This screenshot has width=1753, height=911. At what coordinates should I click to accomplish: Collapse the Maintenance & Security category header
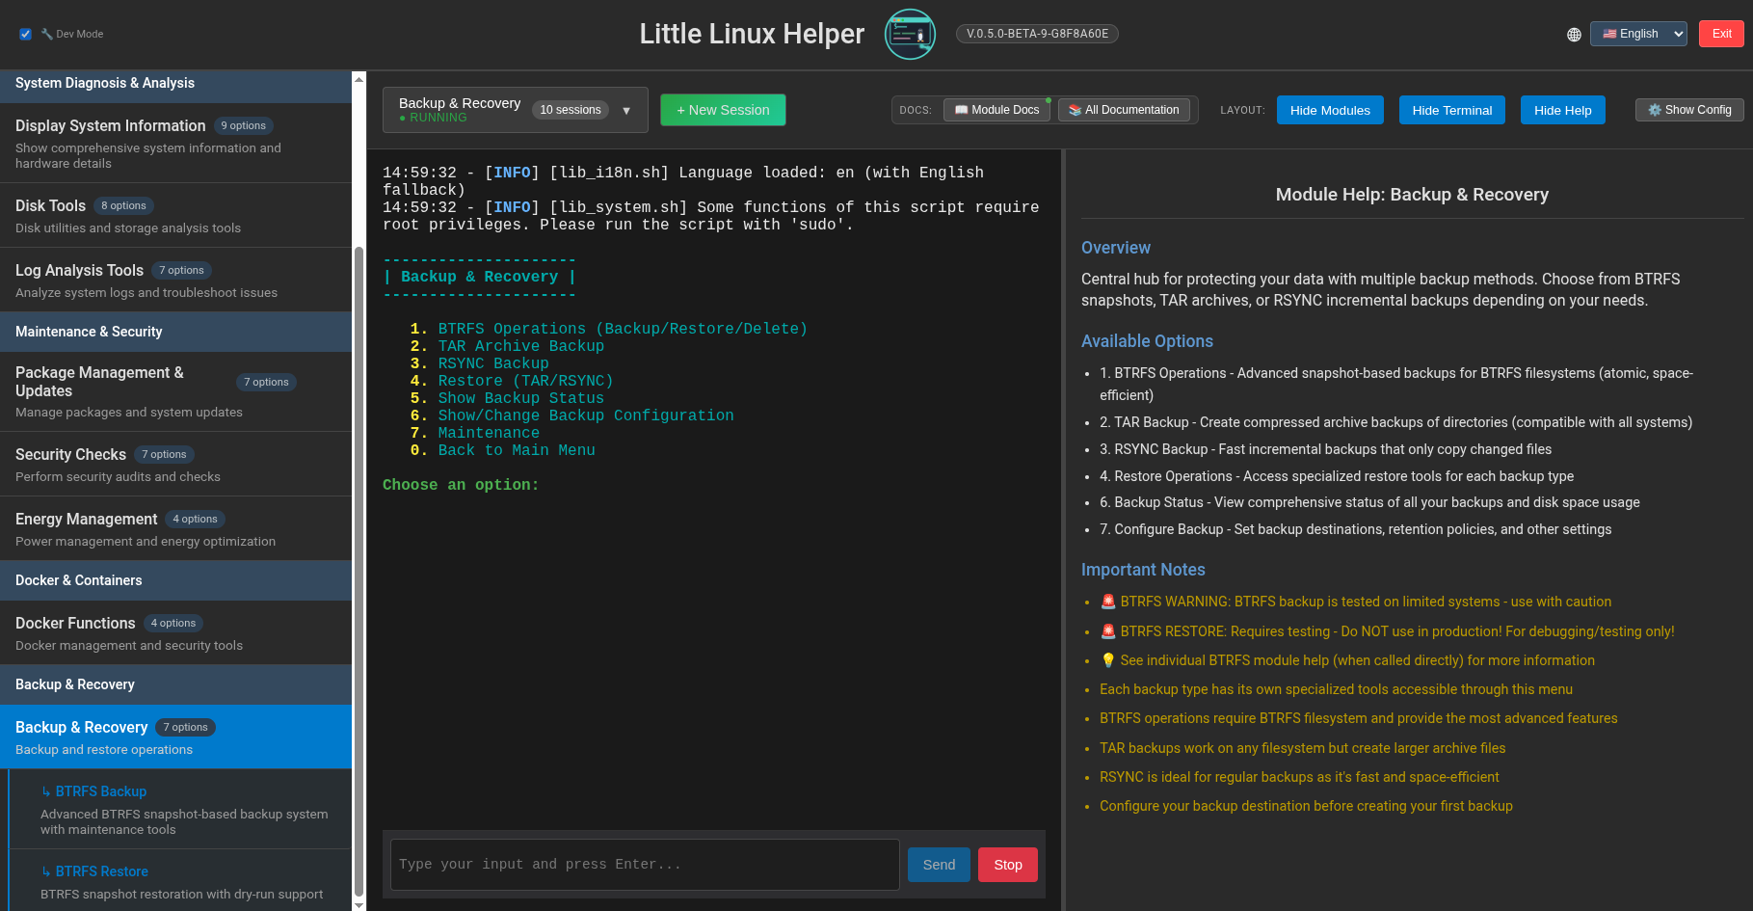tap(175, 332)
